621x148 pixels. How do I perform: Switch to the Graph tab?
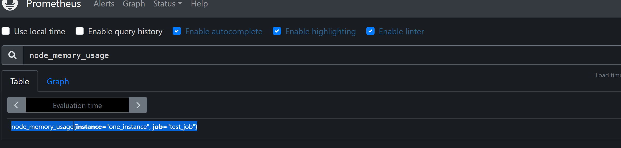coord(58,81)
